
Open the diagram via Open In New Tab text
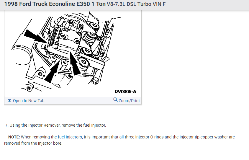pyautogui.click(x=29, y=101)
